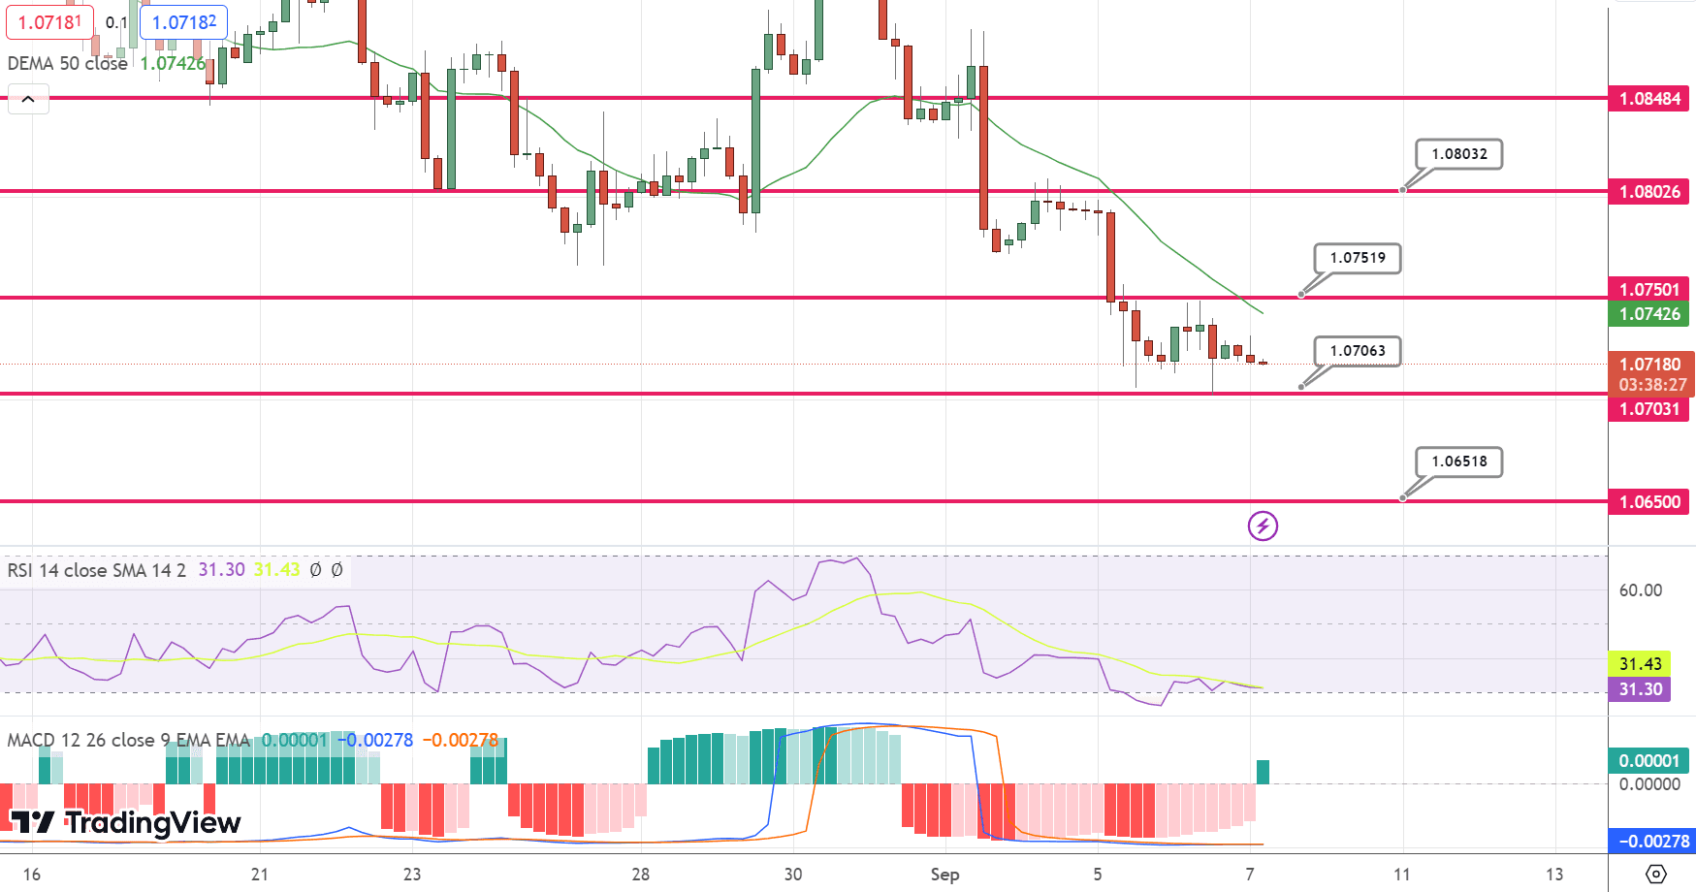Click the TradingView logo
This screenshot has width=1696, height=892.
coord(125,823)
